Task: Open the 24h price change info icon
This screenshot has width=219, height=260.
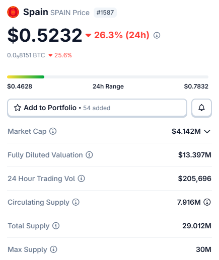Action: pos(157,35)
